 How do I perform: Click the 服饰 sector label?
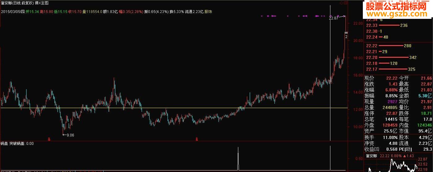click(209, 12)
